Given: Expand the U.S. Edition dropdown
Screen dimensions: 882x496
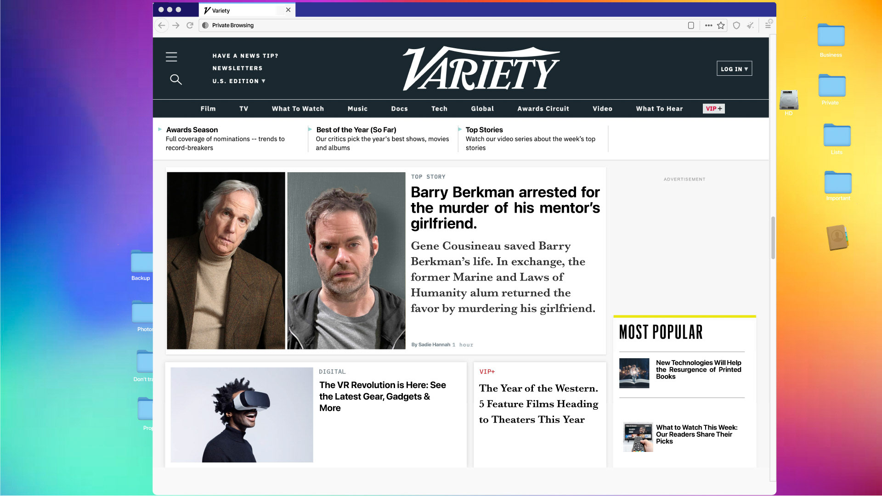Looking at the screenshot, I should 239,81.
